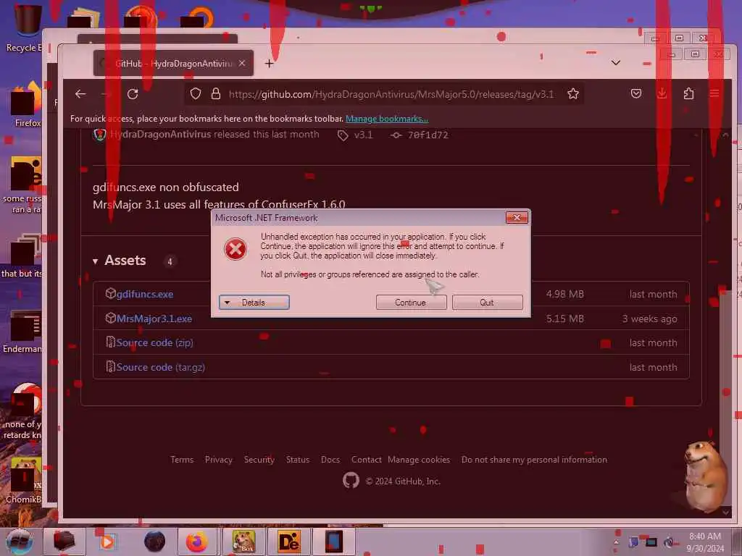
Task: Go back with the Firefox back arrow
Action: click(x=80, y=93)
